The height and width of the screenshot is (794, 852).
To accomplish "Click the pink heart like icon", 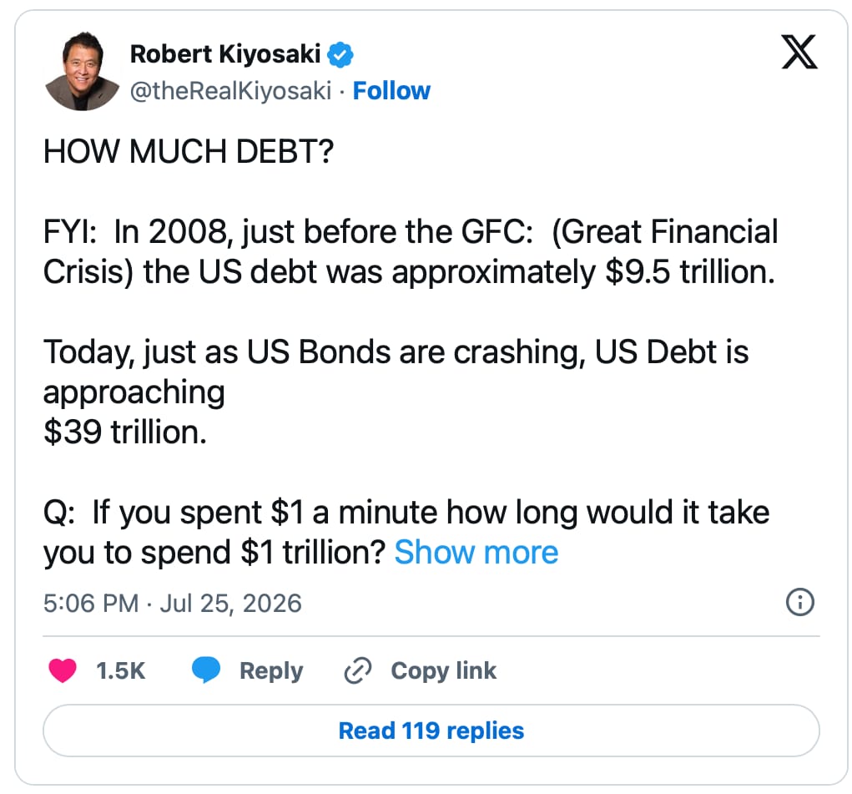I will [63, 670].
